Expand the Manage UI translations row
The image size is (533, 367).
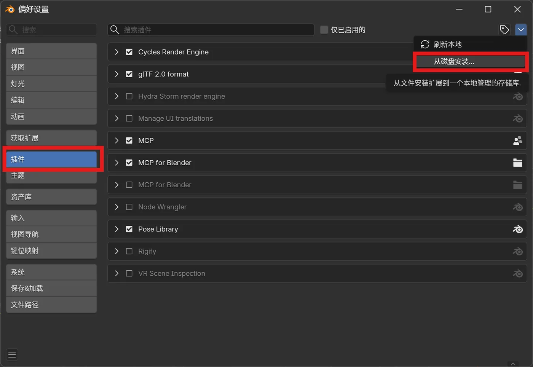(x=117, y=118)
